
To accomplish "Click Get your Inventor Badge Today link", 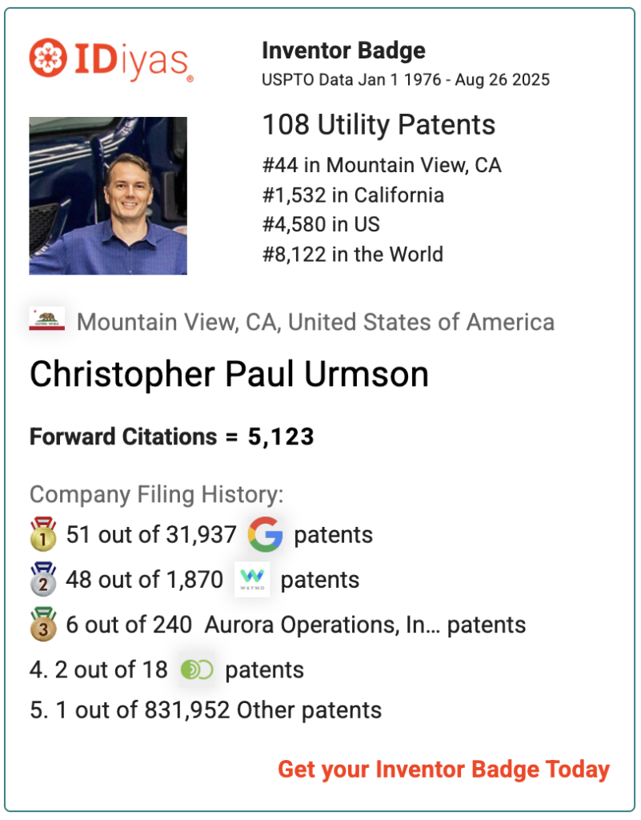I will [x=443, y=770].
